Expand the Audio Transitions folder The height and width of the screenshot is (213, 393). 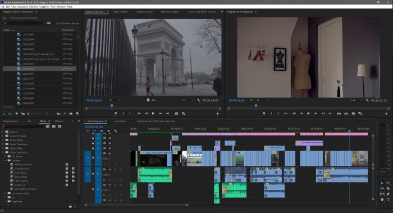tap(3, 144)
